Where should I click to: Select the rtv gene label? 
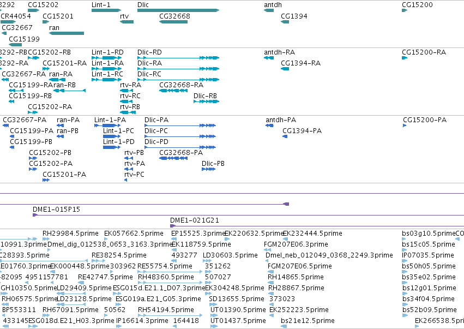click(x=124, y=16)
